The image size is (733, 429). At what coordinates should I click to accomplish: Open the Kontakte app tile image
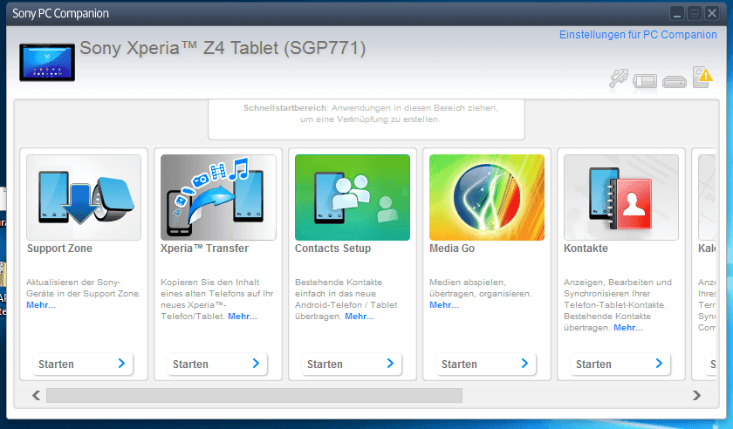pos(621,197)
